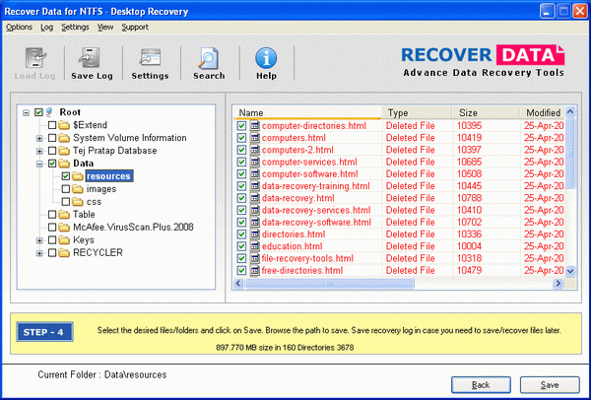
Task: Click the Back button
Action: tap(481, 385)
